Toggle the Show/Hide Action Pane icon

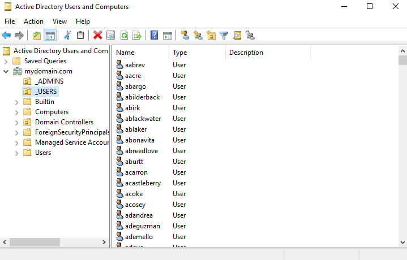[x=168, y=35]
